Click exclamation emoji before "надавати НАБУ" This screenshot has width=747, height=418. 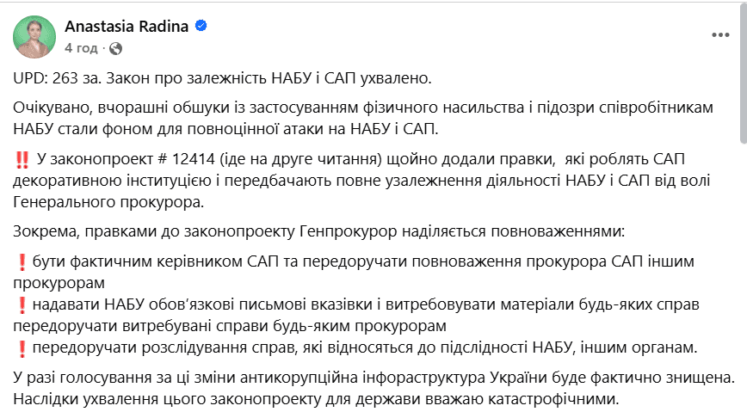coord(22,305)
